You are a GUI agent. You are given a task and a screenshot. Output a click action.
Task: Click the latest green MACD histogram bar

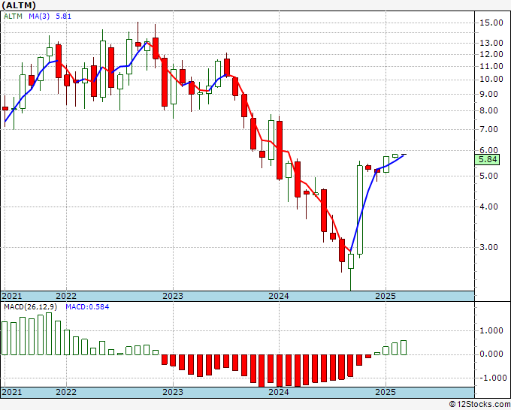[x=404, y=348]
